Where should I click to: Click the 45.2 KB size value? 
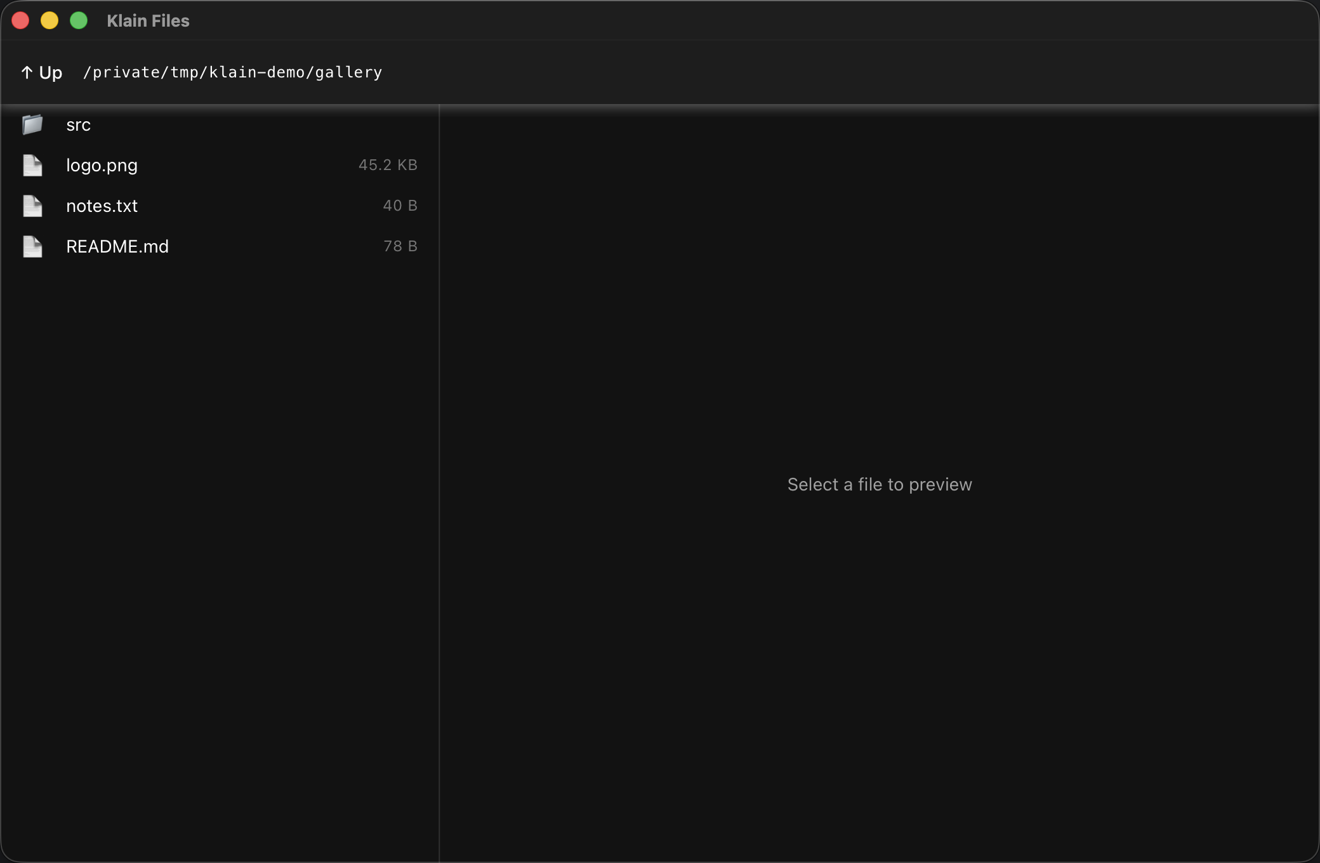[388, 165]
